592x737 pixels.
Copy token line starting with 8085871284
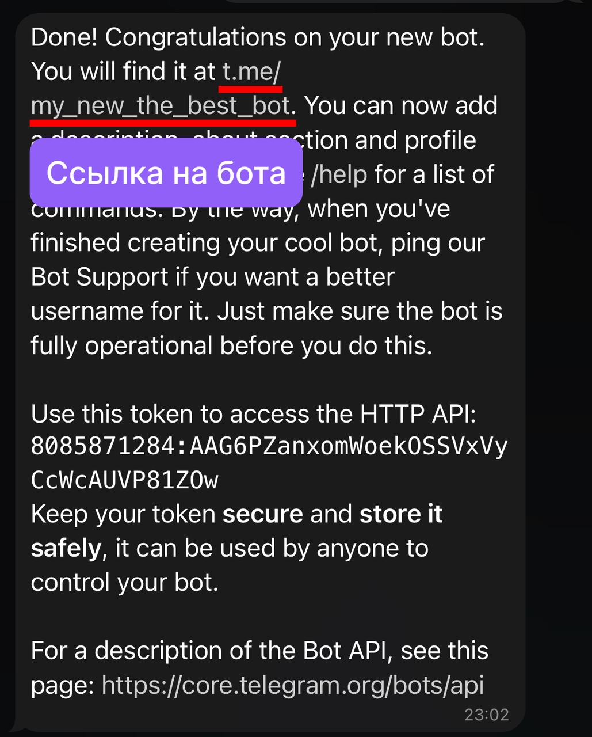click(x=269, y=446)
